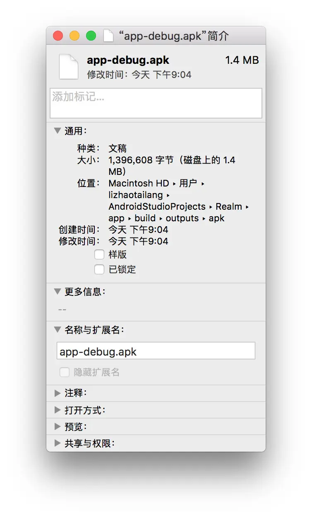Collapse the 通用 section
Image resolution: width=312 pixels, height=518 pixels.
point(58,131)
